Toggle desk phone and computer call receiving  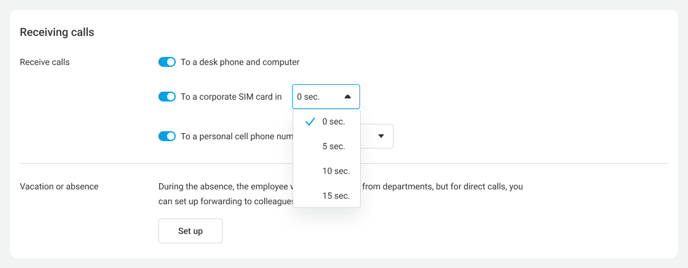tap(167, 62)
